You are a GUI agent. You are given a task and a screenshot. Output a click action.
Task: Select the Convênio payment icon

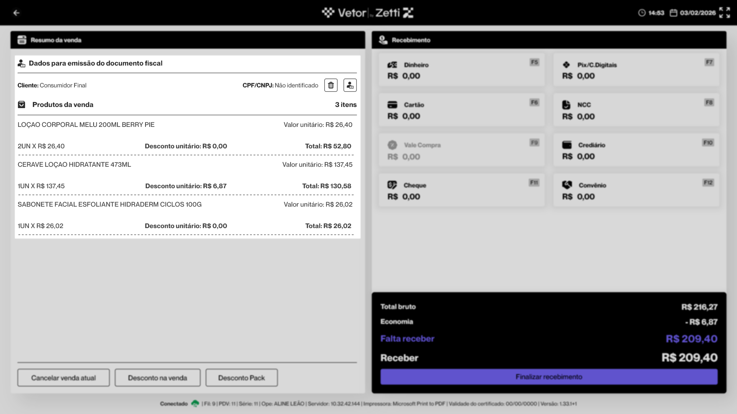567,185
